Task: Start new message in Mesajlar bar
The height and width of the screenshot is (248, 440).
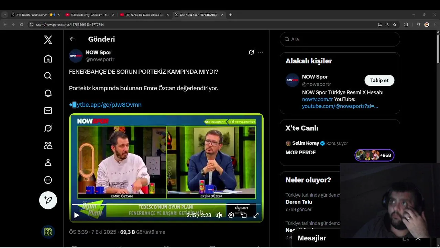Action: (x=406, y=238)
